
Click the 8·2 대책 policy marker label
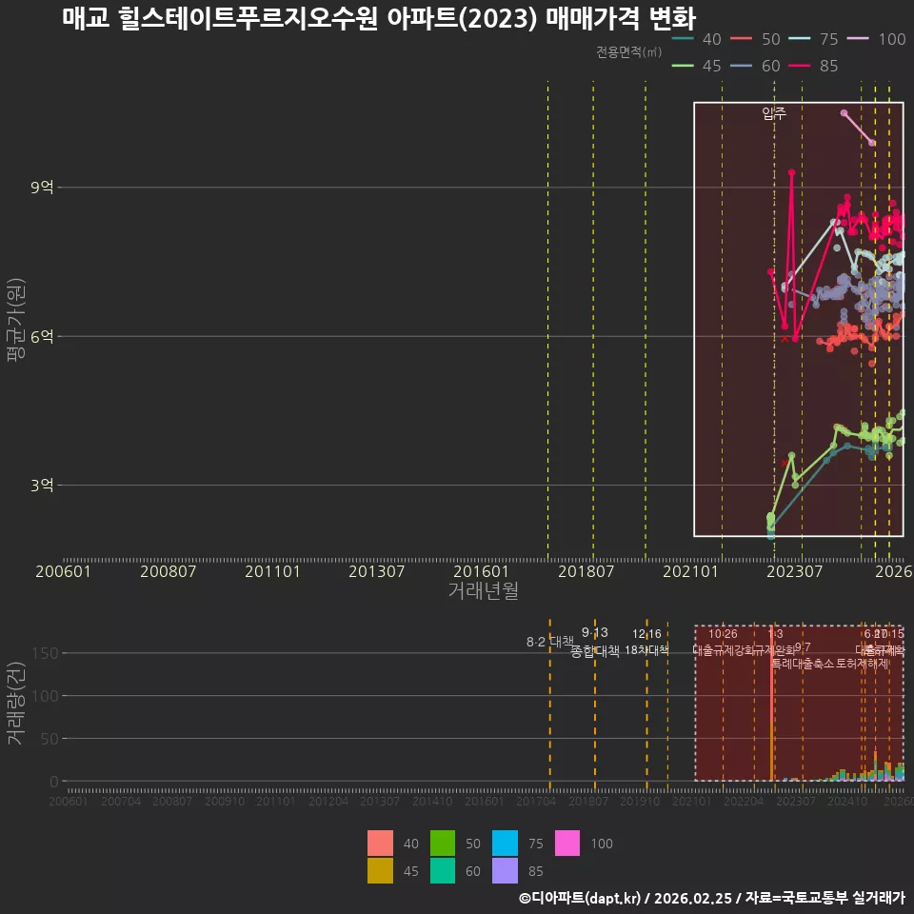pyautogui.click(x=550, y=642)
